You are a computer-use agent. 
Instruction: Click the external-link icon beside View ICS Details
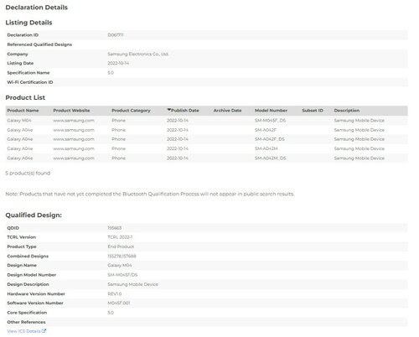(x=44, y=331)
